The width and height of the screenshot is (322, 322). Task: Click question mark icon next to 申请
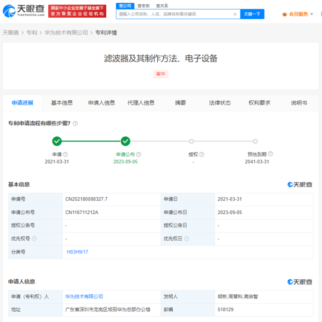pyautogui.click(x=65, y=154)
